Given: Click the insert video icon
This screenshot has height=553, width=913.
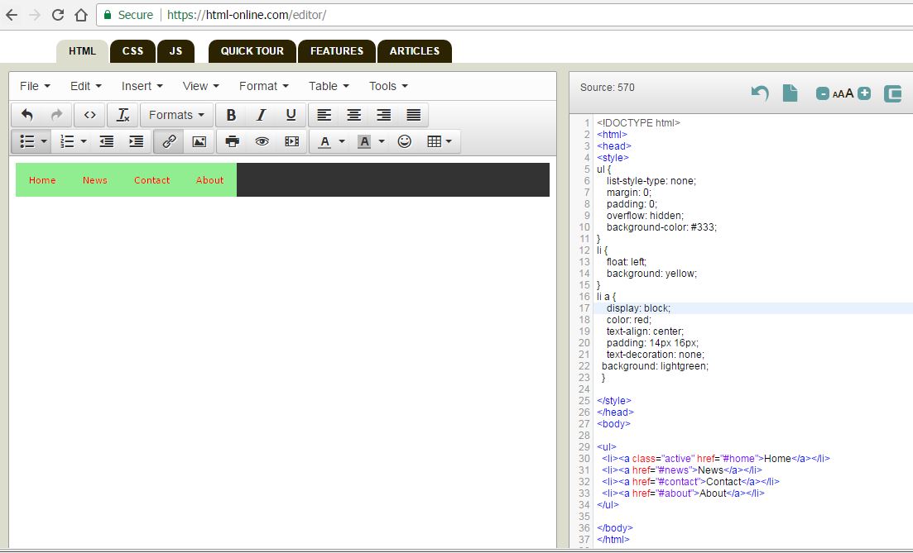Looking at the screenshot, I should click(291, 141).
